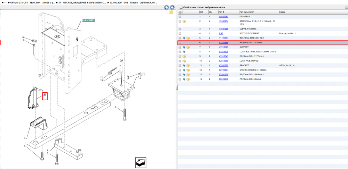Select callout 12 in the diagram
Viewport: 348px width, 169px height.
(x=101, y=77)
